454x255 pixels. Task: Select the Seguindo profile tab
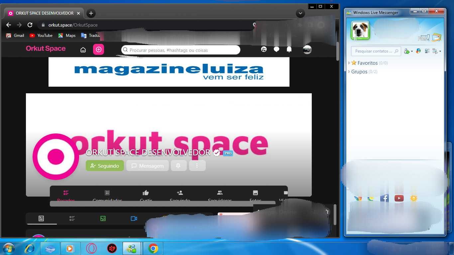point(180,196)
